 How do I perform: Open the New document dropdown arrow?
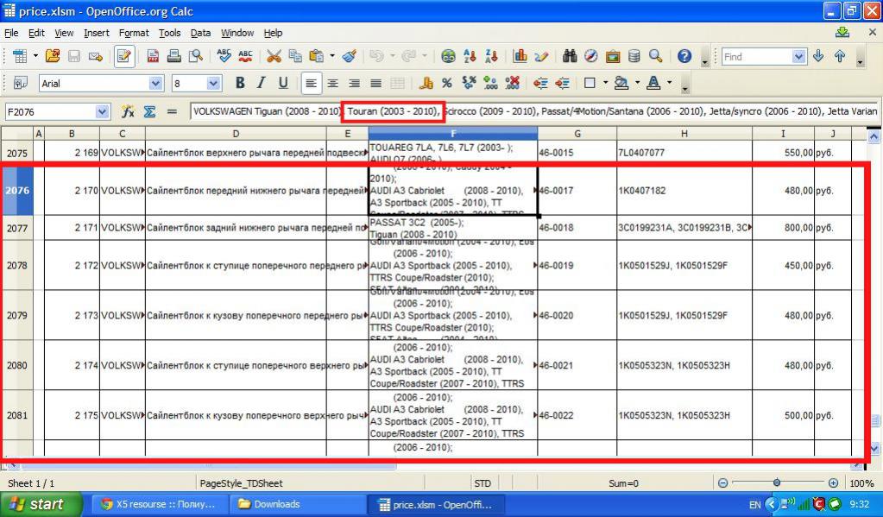pos(35,56)
